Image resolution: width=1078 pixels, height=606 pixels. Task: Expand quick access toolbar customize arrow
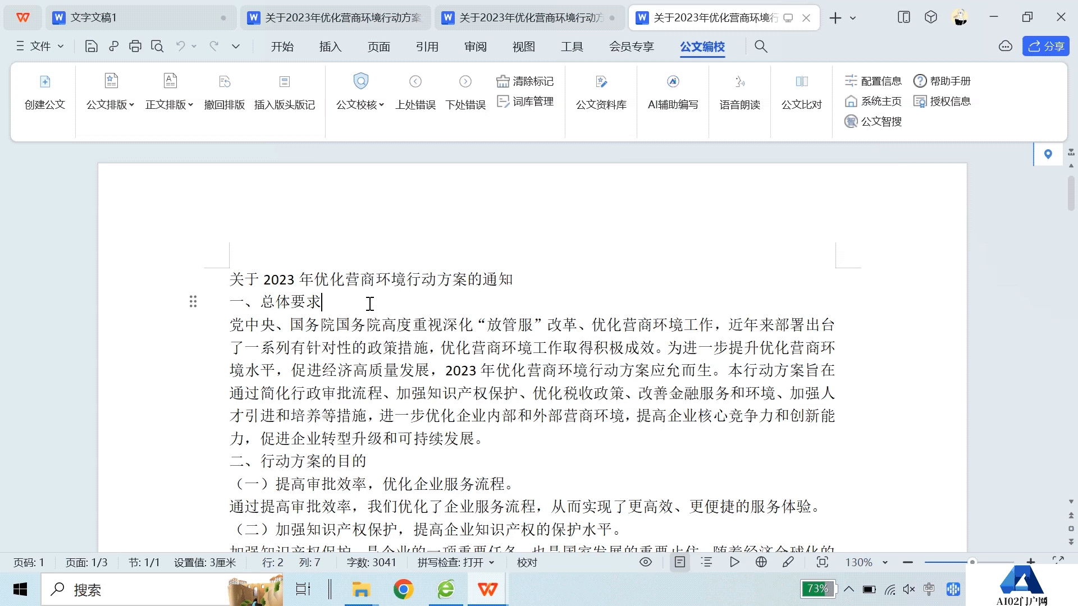click(x=236, y=47)
